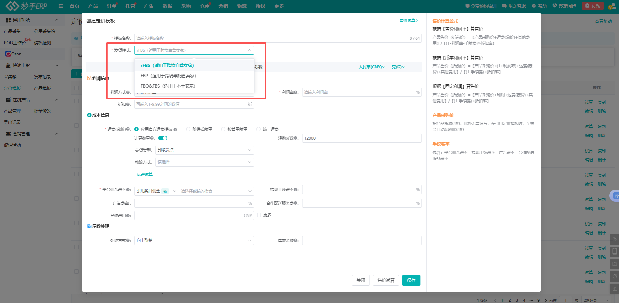619x303 pixels.
Task: Click help icon next to 应用官方运费模板
Action: (x=175, y=130)
